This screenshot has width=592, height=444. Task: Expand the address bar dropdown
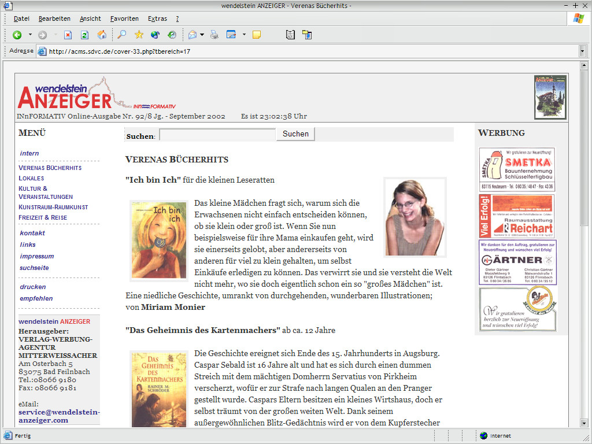tap(582, 51)
